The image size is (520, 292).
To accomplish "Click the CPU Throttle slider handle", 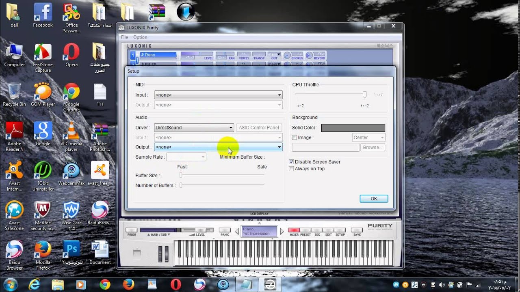I will (364, 94).
